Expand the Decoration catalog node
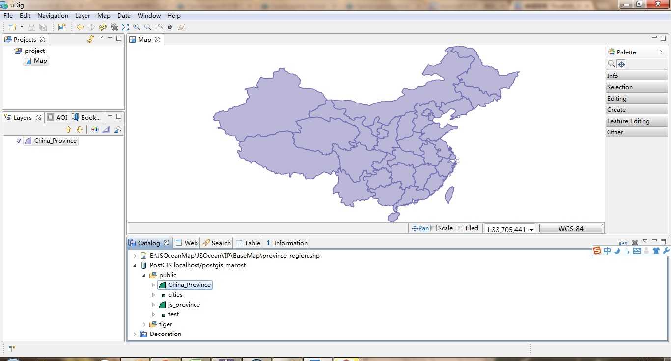 click(135, 334)
